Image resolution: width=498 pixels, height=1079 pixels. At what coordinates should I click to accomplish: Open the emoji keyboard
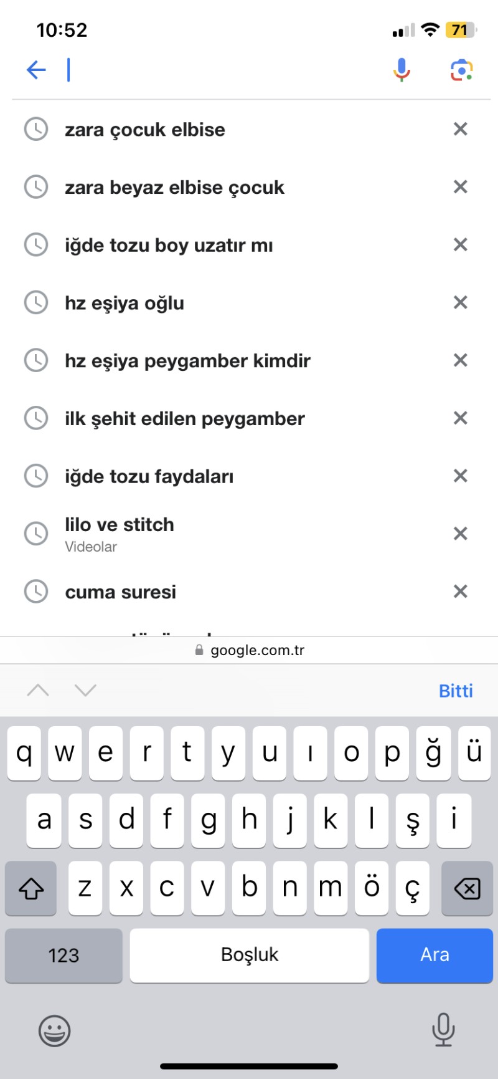(x=55, y=1030)
